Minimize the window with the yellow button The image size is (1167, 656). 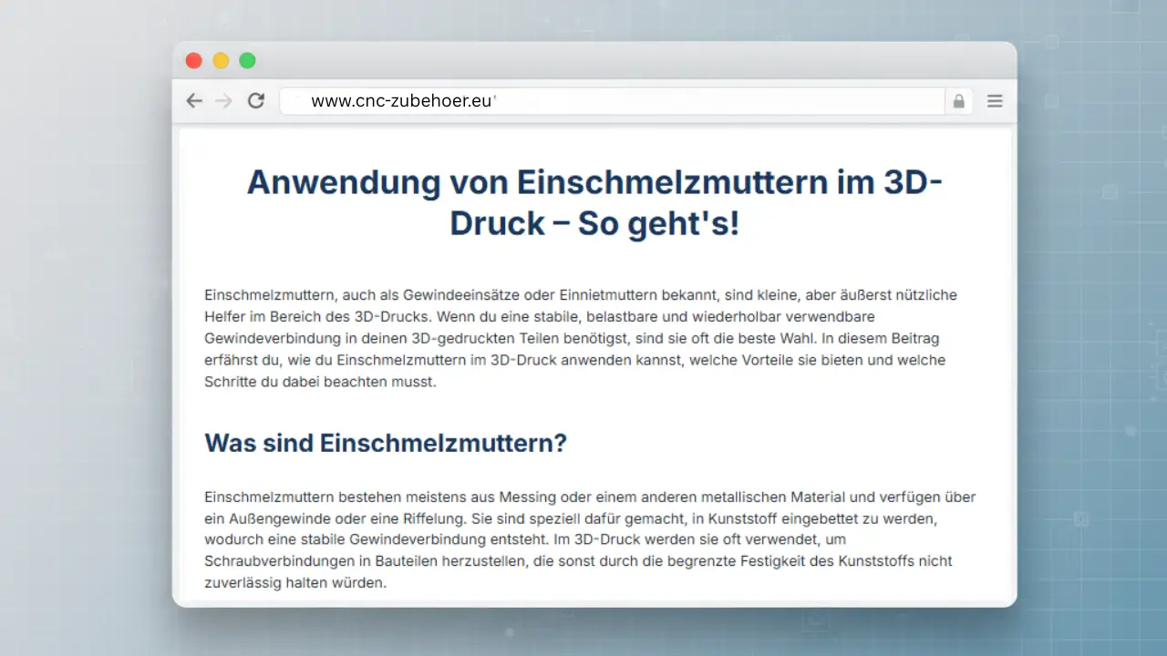click(221, 61)
